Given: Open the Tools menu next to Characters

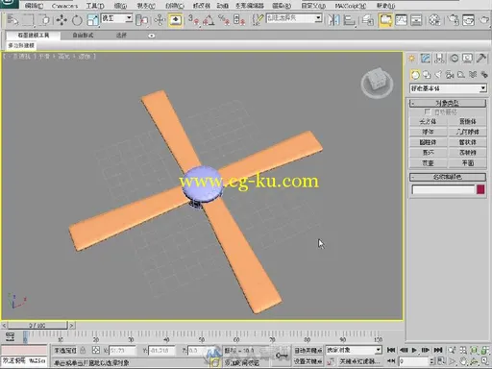Looking at the screenshot, I should point(95,6).
